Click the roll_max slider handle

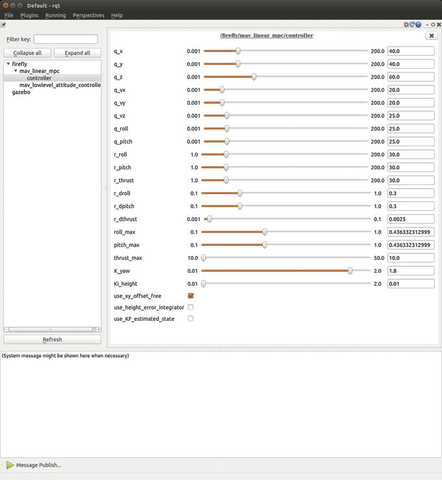pyautogui.click(x=265, y=232)
